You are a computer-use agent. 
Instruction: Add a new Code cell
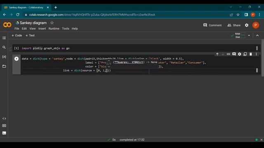tap(17, 35)
